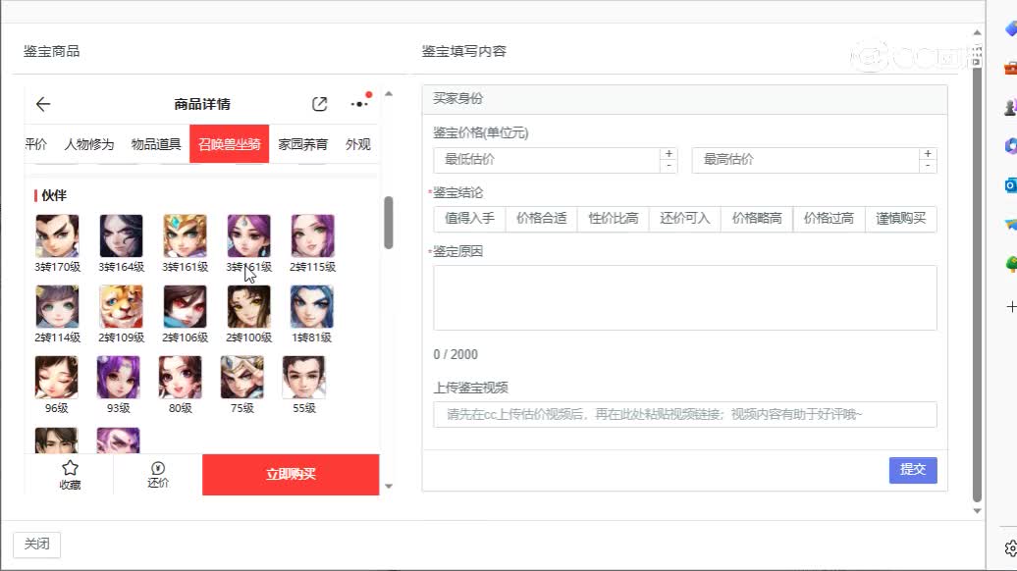Open the green tree icon in sidebar
This screenshot has height=571, width=1017.
[1010, 265]
